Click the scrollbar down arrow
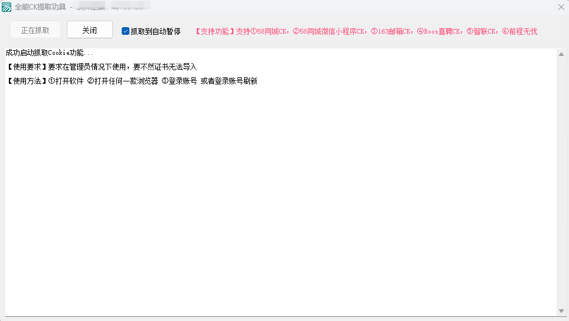Viewport: 569px width, 321px height. (561, 311)
